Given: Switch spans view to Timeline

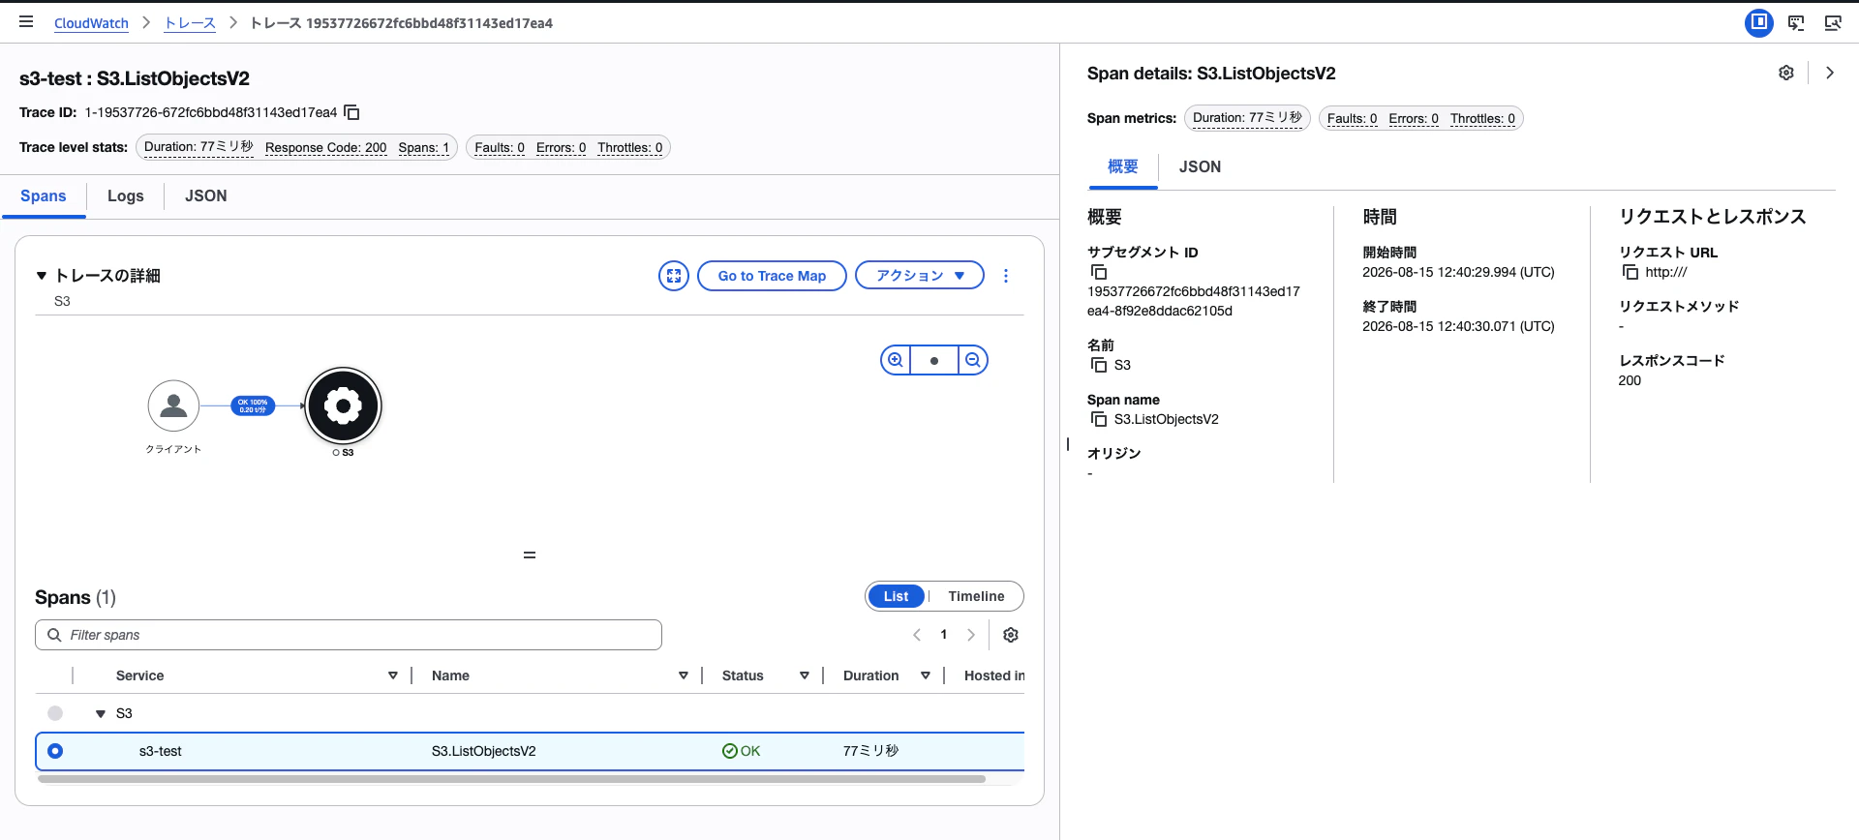Looking at the screenshot, I should (x=976, y=596).
